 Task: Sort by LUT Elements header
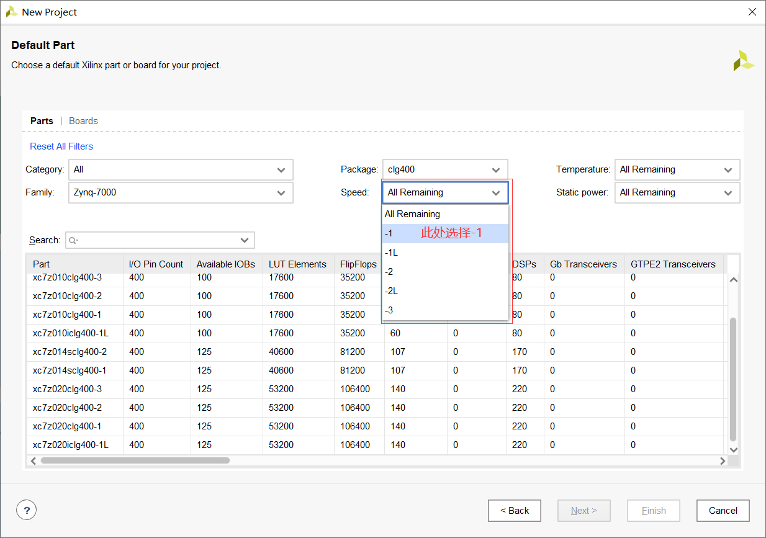(298, 264)
